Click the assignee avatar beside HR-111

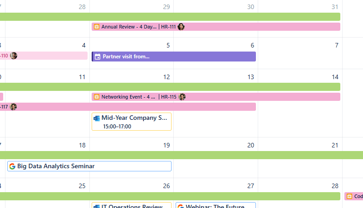[x=181, y=27]
